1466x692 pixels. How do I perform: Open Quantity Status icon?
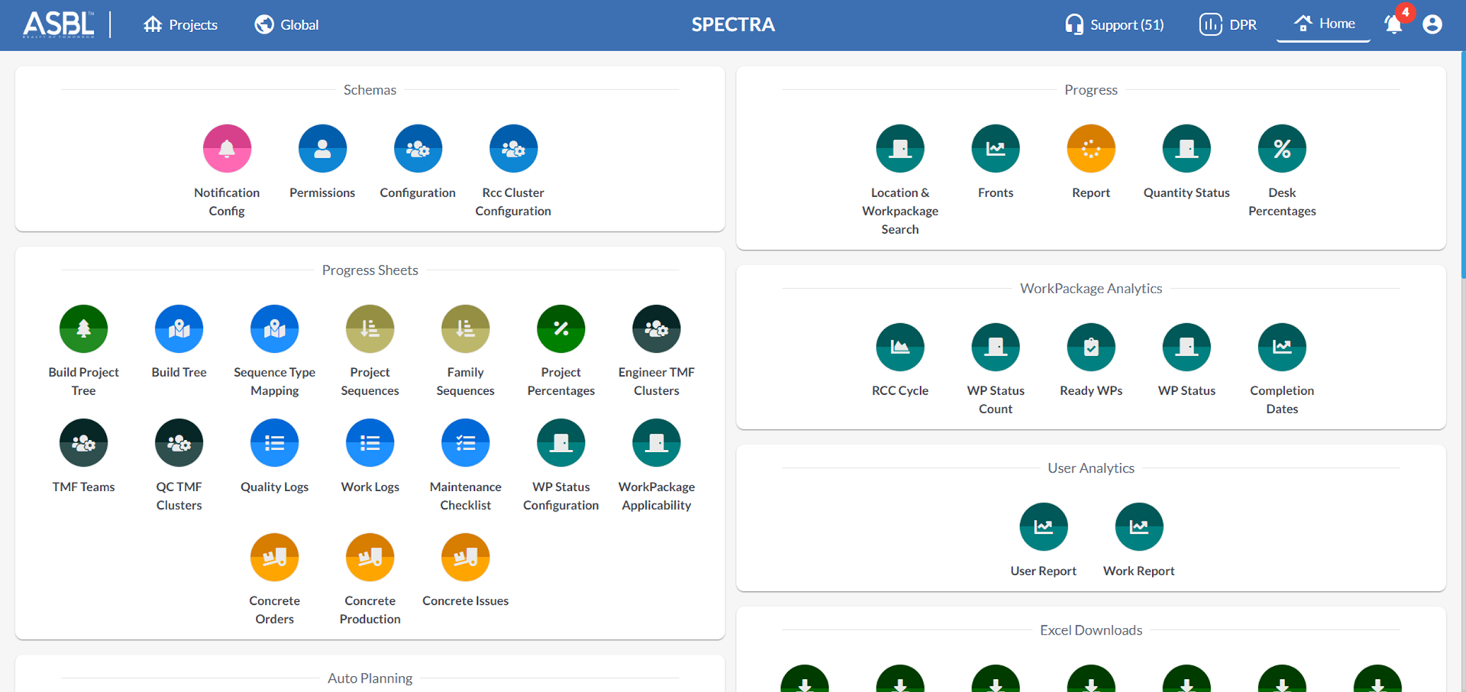pyautogui.click(x=1187, y=148)
